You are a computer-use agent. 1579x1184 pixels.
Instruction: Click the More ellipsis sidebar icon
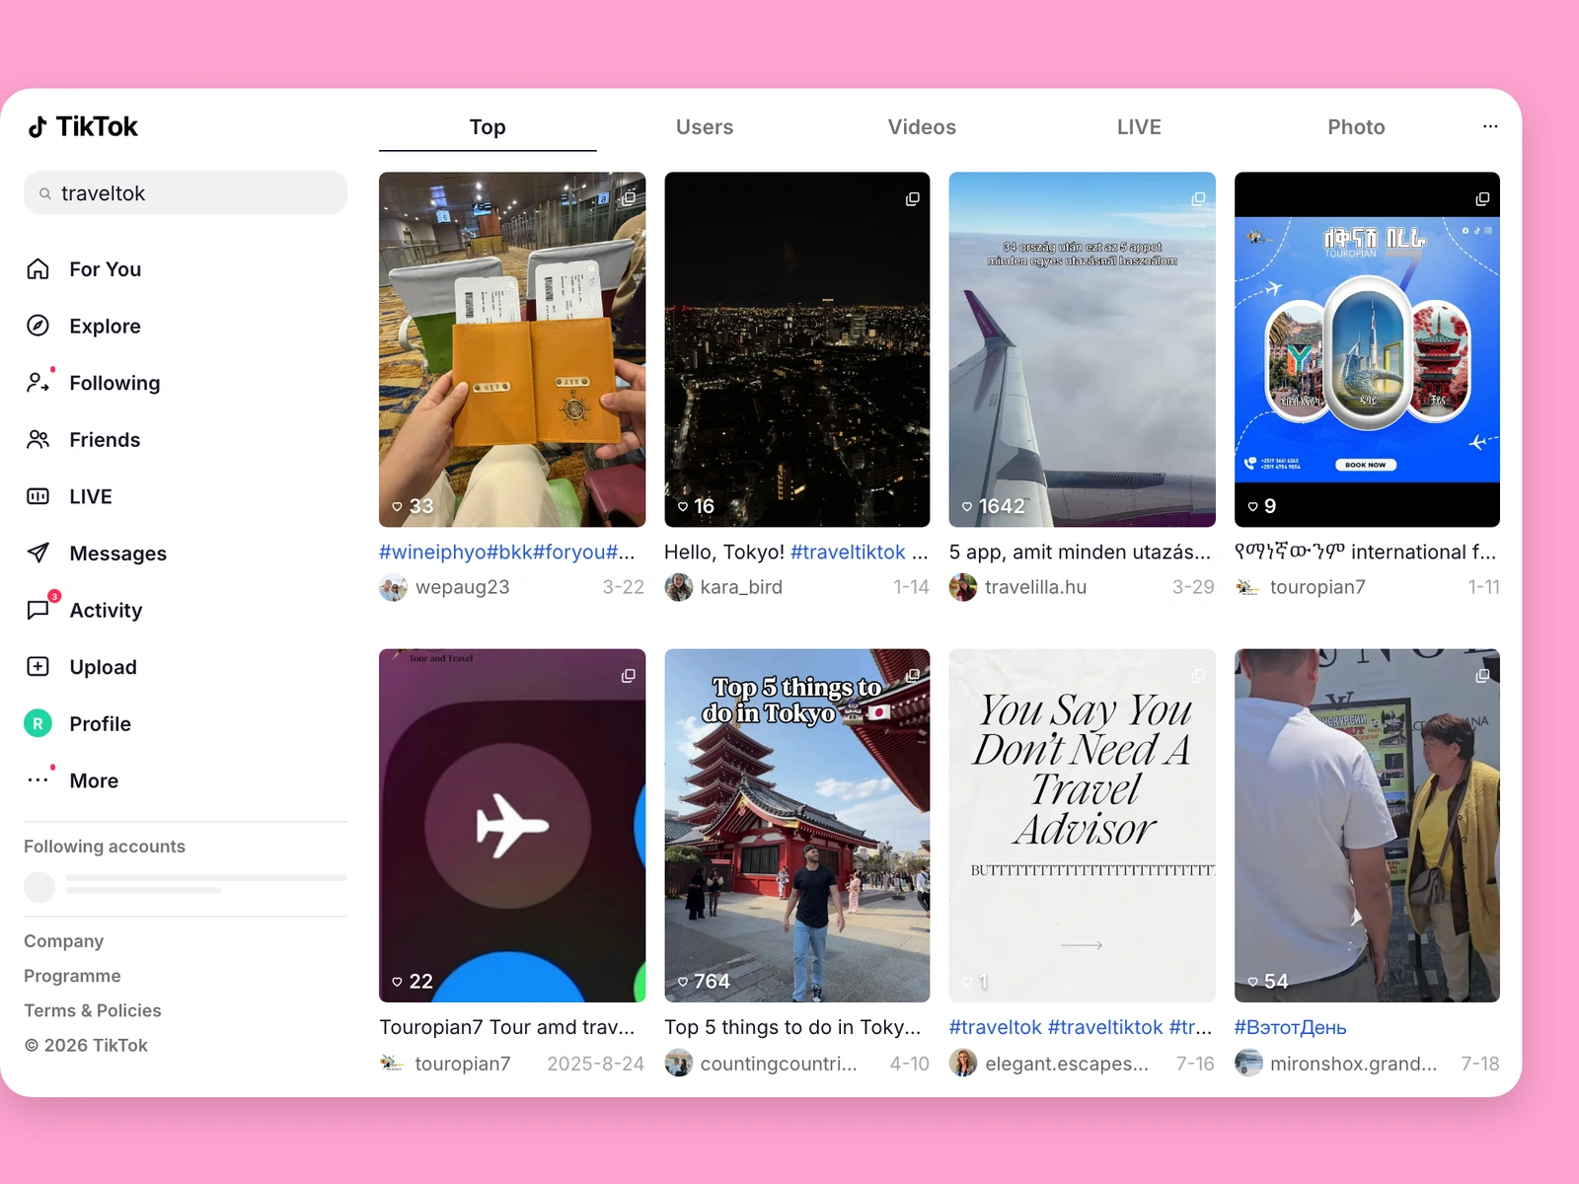click(x=38, y=780)
